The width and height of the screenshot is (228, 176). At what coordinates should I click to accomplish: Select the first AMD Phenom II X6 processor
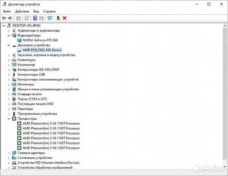[x=51, y=124]
